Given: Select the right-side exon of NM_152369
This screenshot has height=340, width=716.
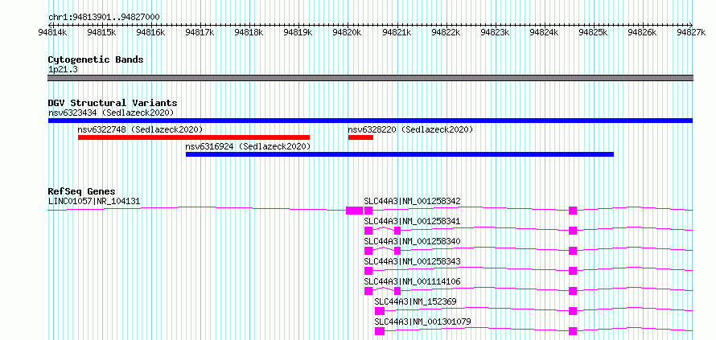Looking at the screenshot, I should pos(573,311).
